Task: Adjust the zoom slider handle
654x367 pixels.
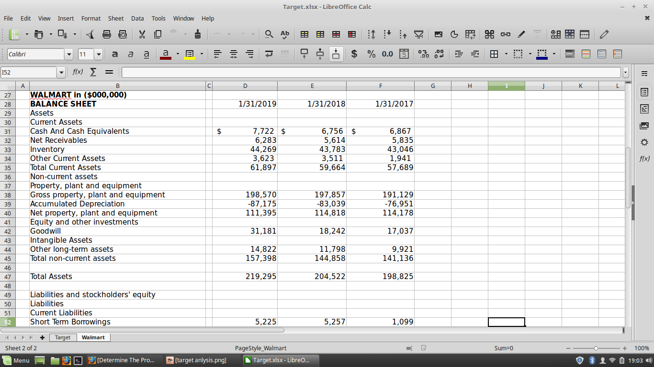Action: coord(596,348)
